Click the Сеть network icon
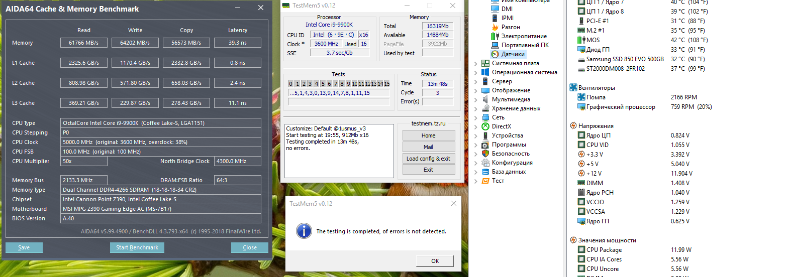 [x=485, y=117]
